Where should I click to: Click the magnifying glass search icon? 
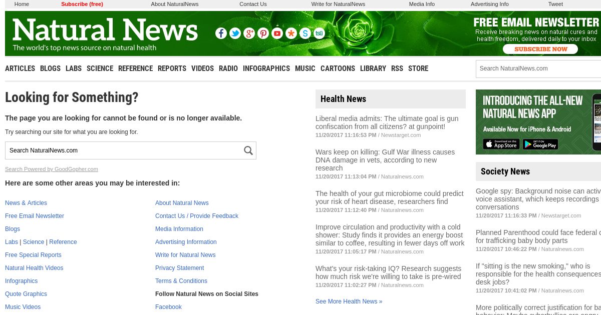tap(248, 150)
